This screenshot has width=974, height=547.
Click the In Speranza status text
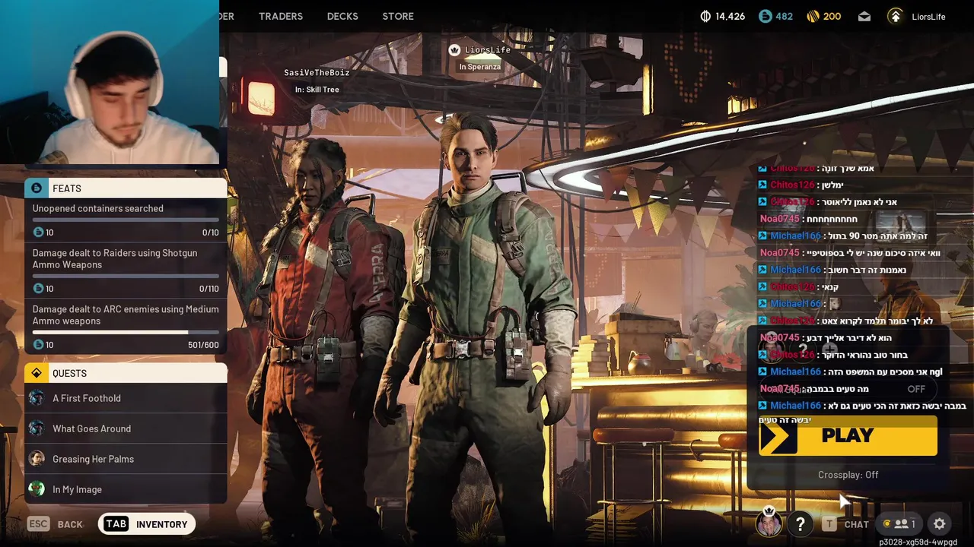point(479,67)
